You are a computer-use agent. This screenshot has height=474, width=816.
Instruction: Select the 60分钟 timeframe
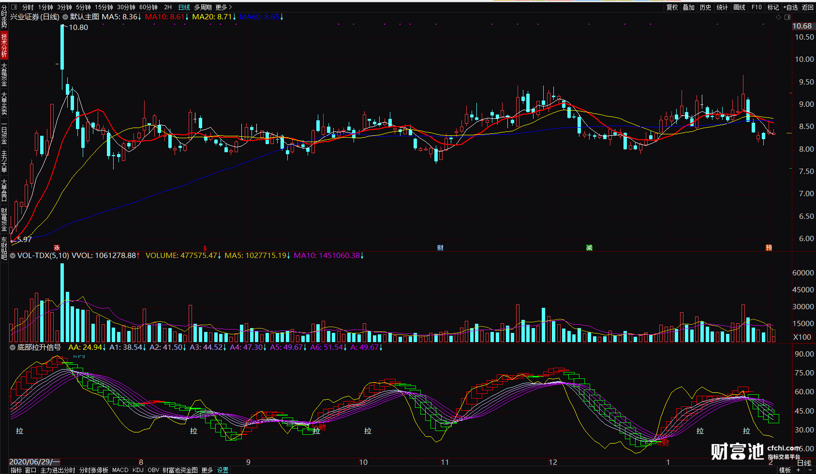148,7
